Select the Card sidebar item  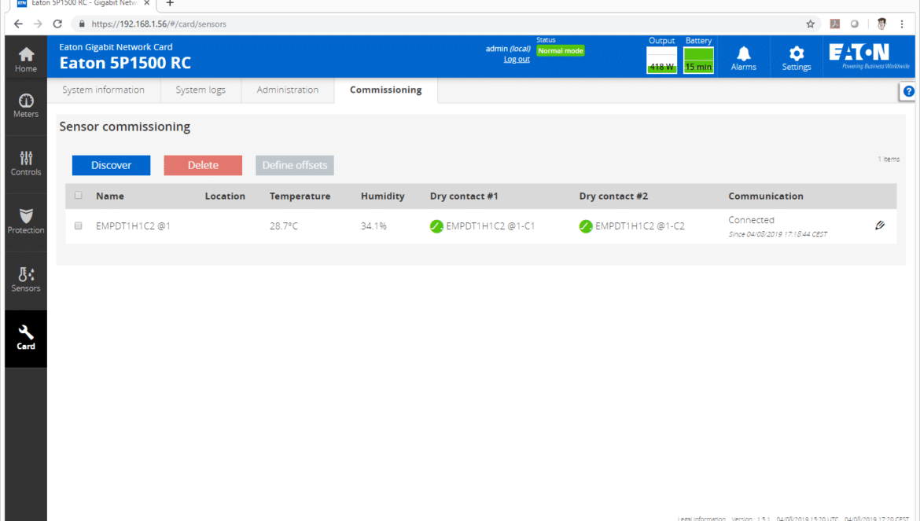coord(26,338)
